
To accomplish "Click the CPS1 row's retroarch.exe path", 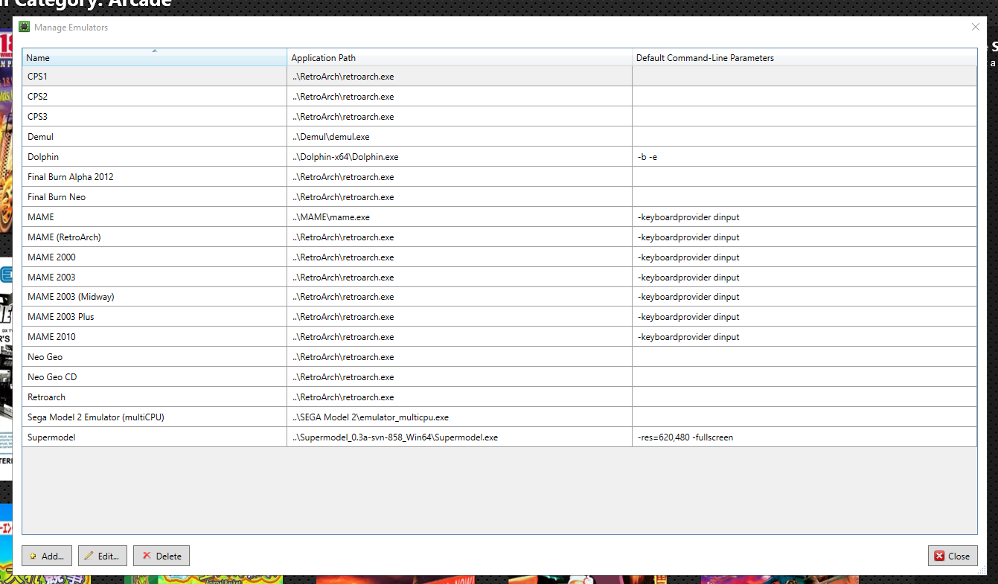I will pyautogui.click(x=460, y=76).
